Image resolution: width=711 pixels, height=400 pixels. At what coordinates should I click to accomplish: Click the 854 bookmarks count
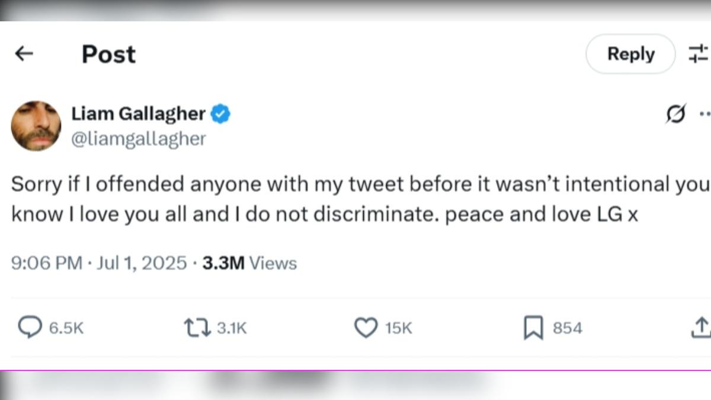coord(568,328)
